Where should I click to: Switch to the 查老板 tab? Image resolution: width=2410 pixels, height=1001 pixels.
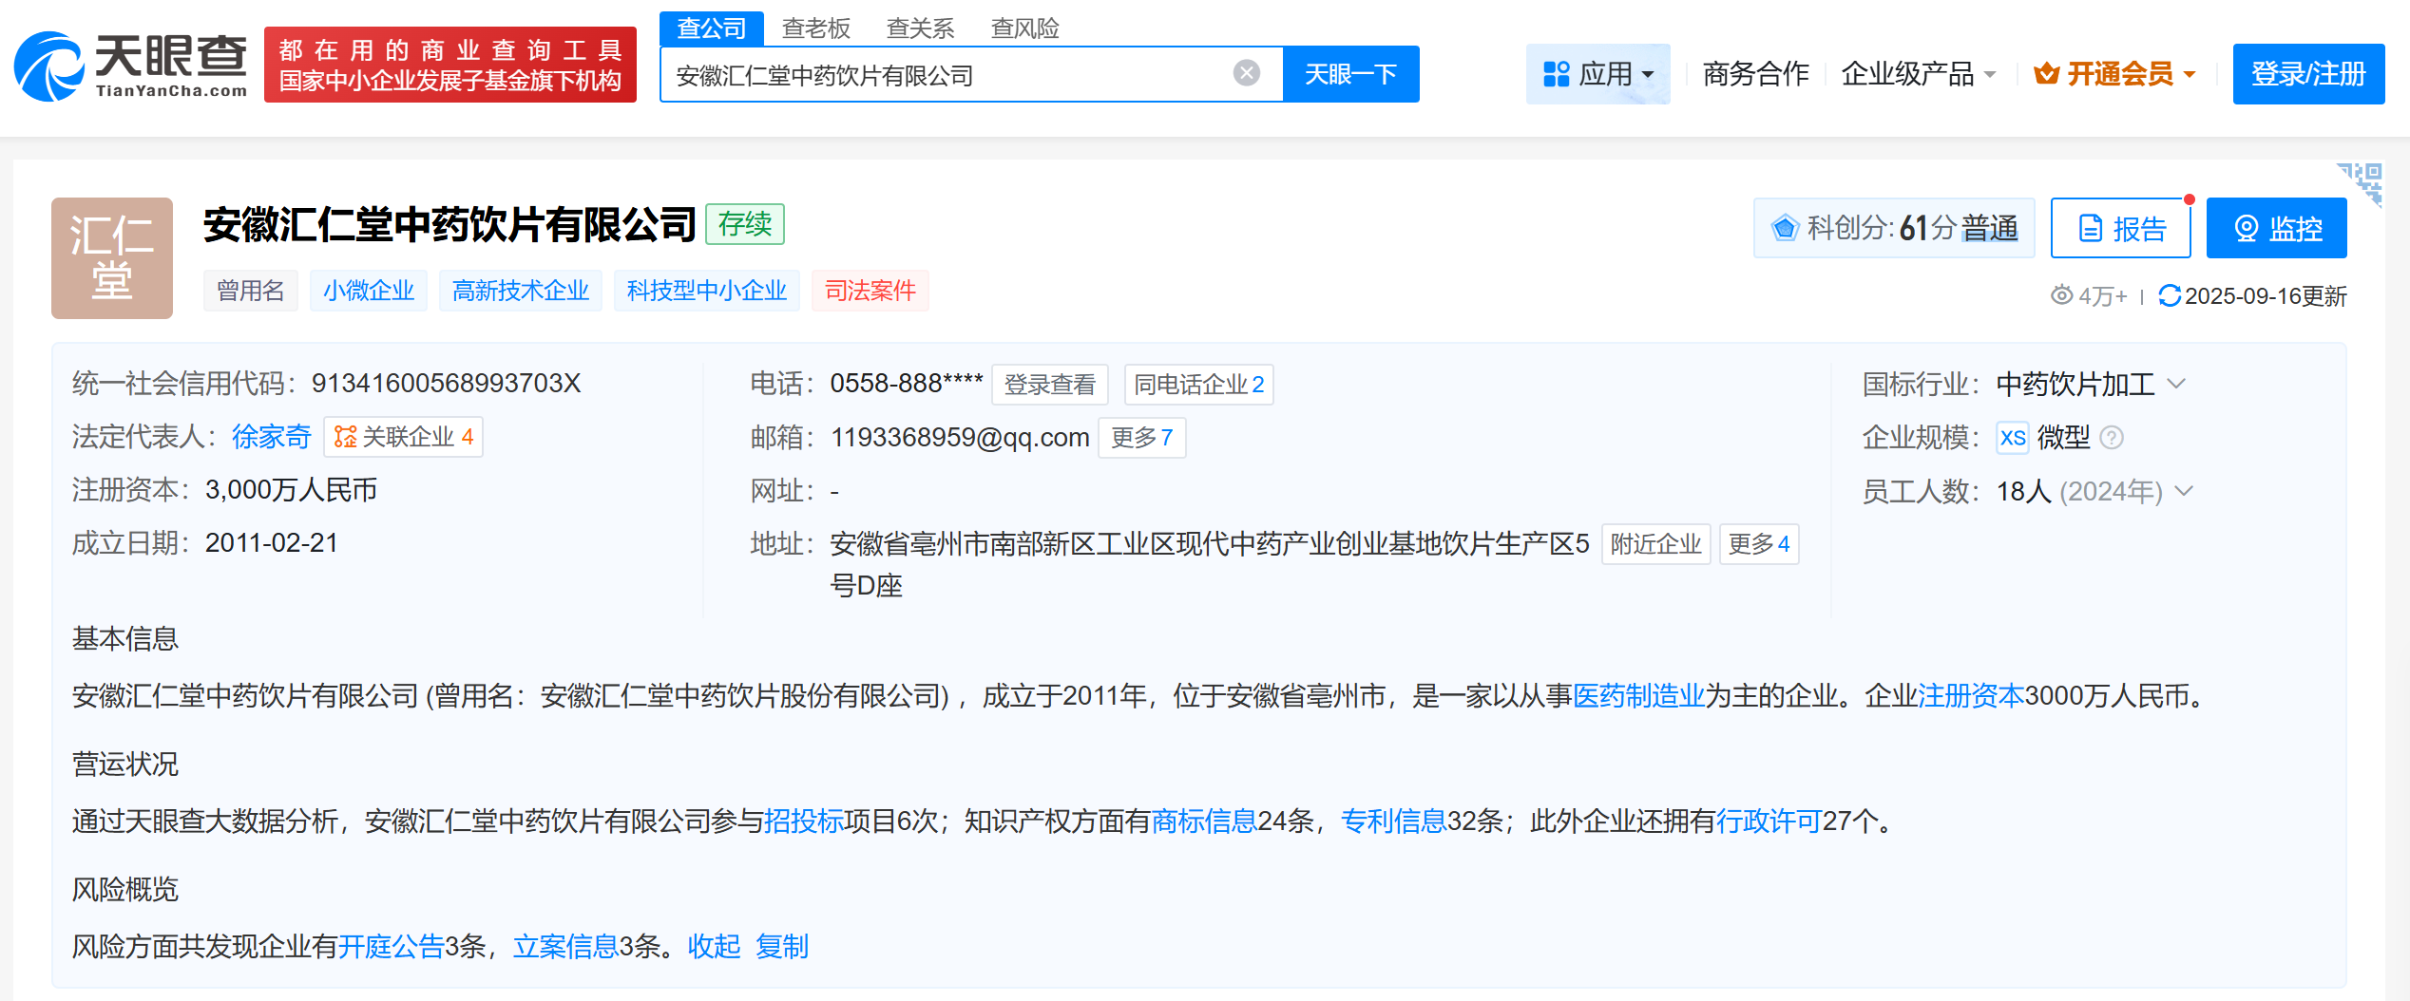click(815, 28)
